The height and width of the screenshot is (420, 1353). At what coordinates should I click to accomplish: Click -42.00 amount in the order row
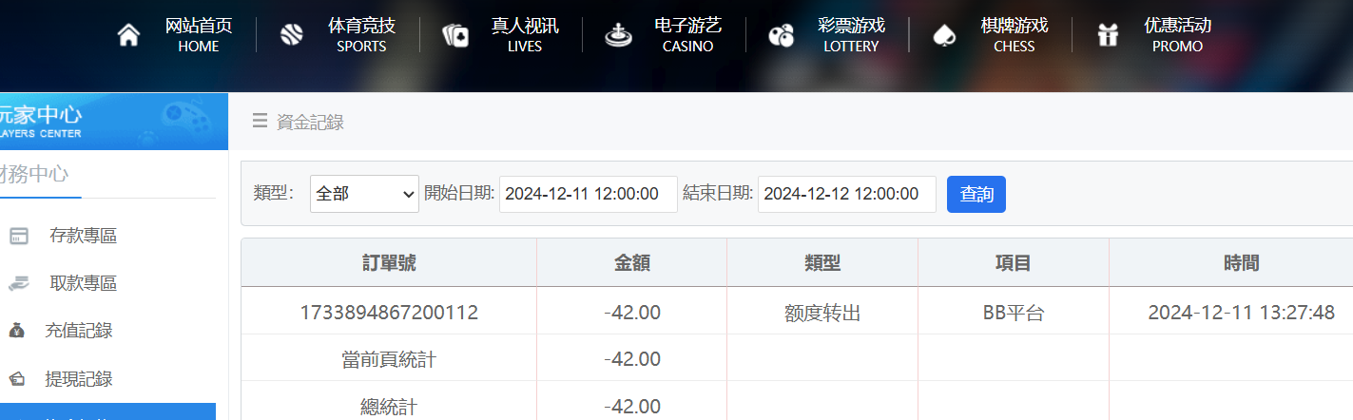632,313
